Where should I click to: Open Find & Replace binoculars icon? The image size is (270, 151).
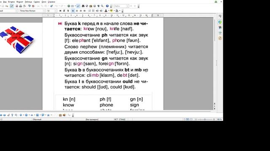coord(83,6)
